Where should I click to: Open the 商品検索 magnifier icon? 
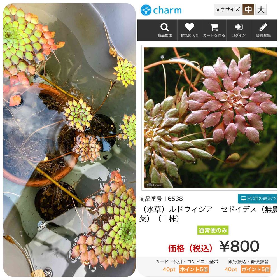[164, 27]
